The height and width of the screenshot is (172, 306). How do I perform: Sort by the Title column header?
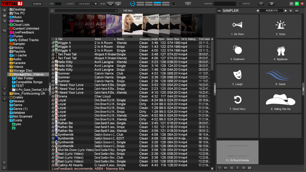(76, 39)
